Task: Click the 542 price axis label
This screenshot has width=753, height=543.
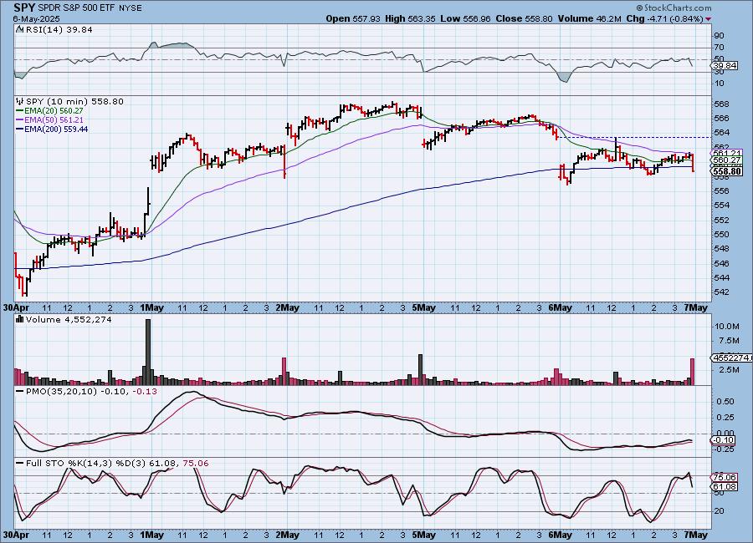Action: tap(721, 292)
